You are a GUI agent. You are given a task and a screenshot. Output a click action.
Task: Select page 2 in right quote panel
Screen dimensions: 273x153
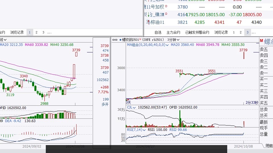(241, 32)
